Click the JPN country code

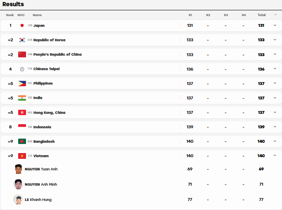[x=30, y=26]
